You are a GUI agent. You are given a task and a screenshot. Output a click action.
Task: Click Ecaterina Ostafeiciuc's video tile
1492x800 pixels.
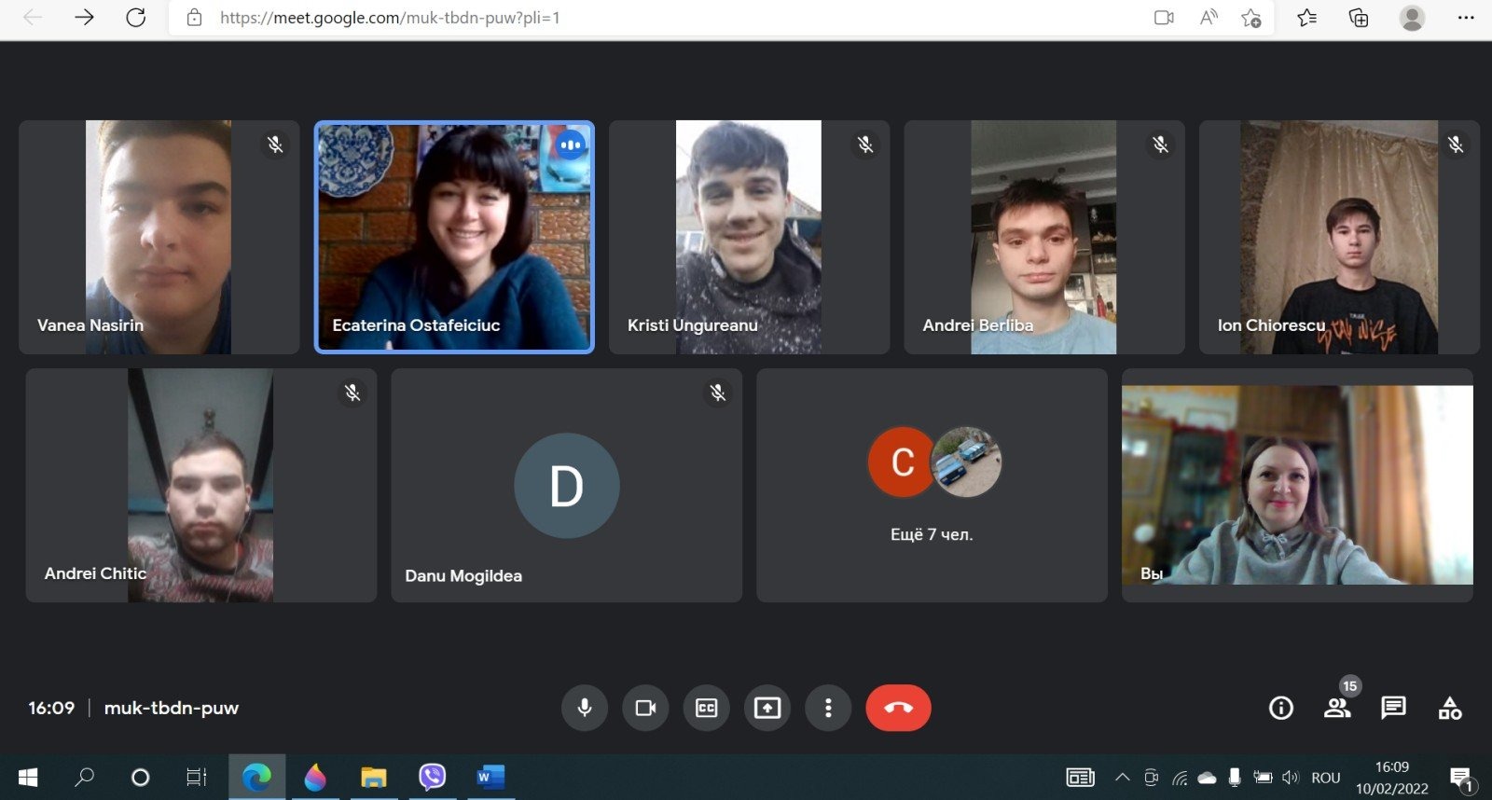pos(454,237)
